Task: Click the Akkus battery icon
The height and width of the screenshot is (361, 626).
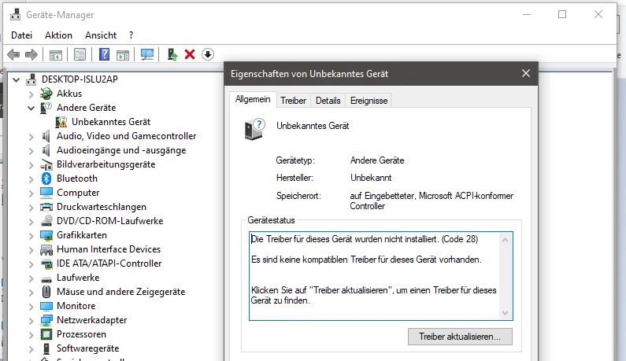Action: pos(46,94)
